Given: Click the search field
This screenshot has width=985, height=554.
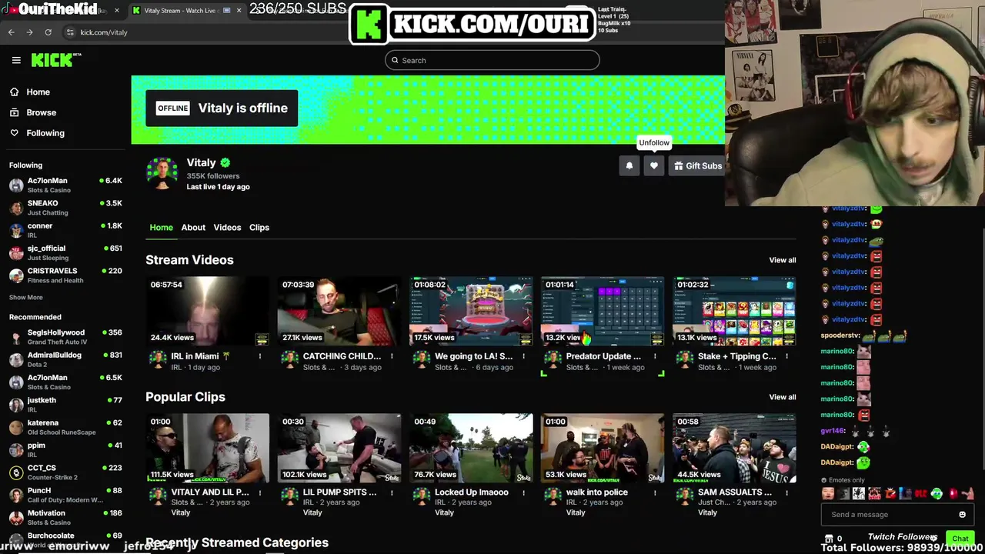Looking at the screenshot, I should [x=492, y=60].
